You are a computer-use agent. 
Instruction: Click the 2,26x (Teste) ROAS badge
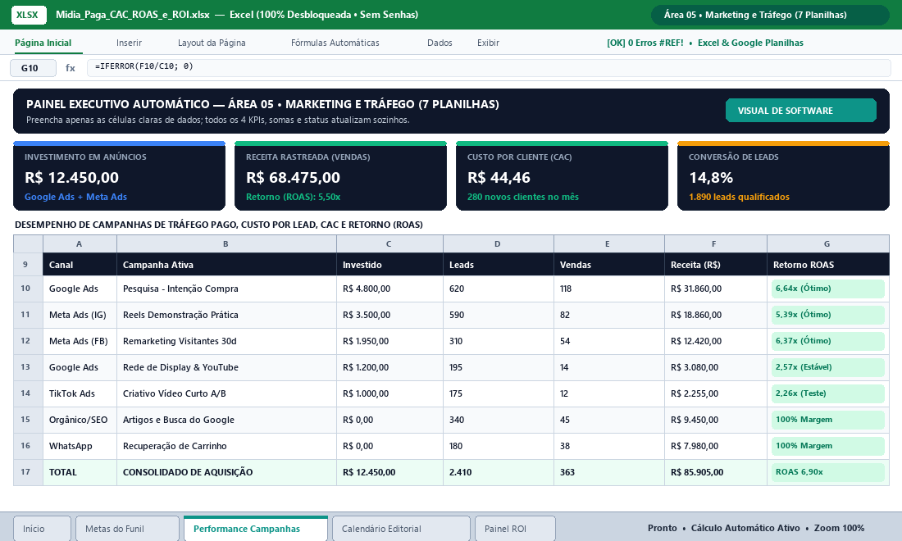click(x=828, y=393)
